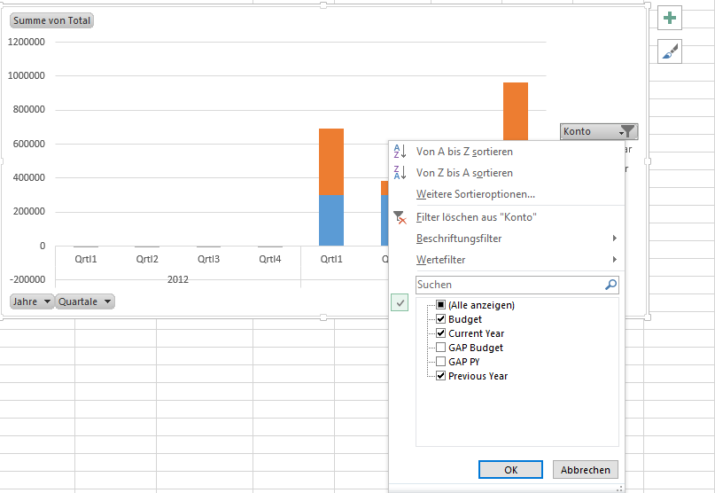This screenshot has width=715, height=493.
Task: Select Weitere Sortieroptionen menu entry
Action: click(x=475, y=194)
